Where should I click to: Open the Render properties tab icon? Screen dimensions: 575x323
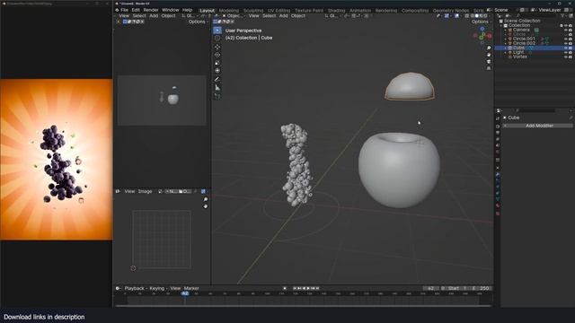[x=498, y=126]
